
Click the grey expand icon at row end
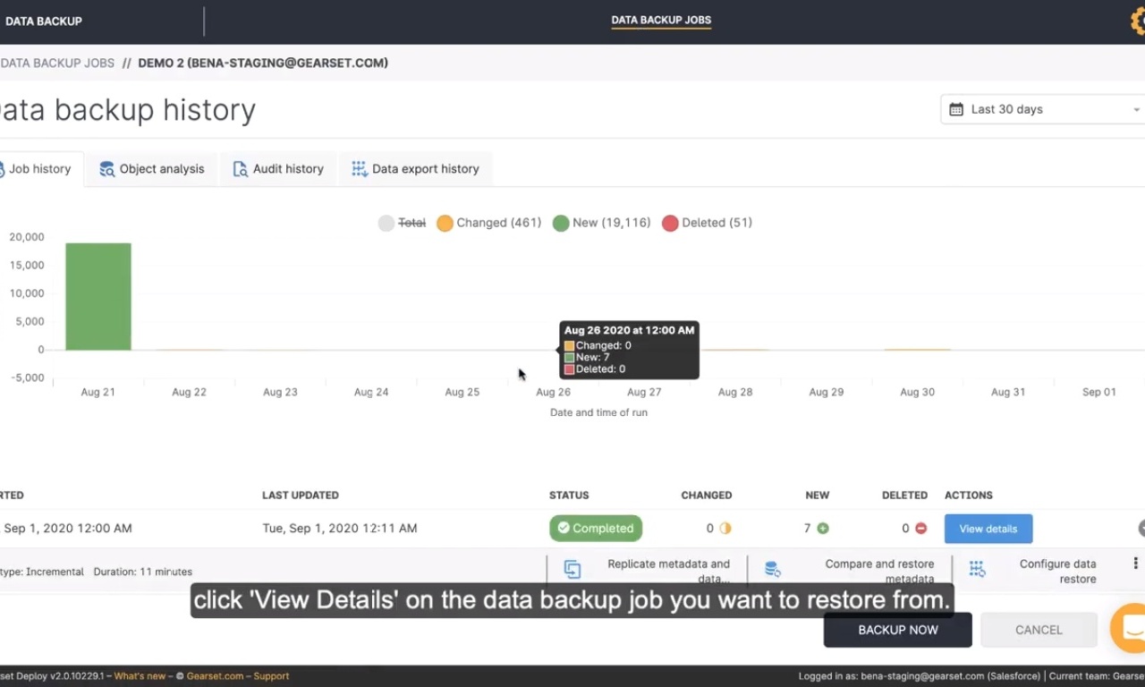click(x=1141, y=529)
